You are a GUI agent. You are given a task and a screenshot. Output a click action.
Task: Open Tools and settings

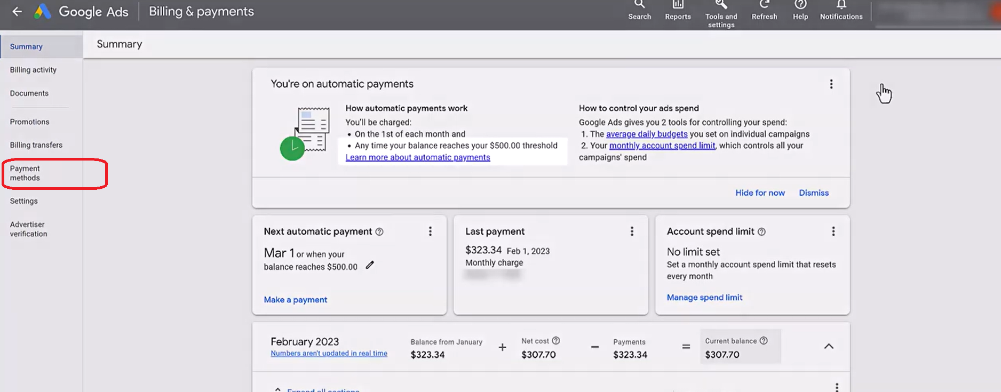[721, 14]
